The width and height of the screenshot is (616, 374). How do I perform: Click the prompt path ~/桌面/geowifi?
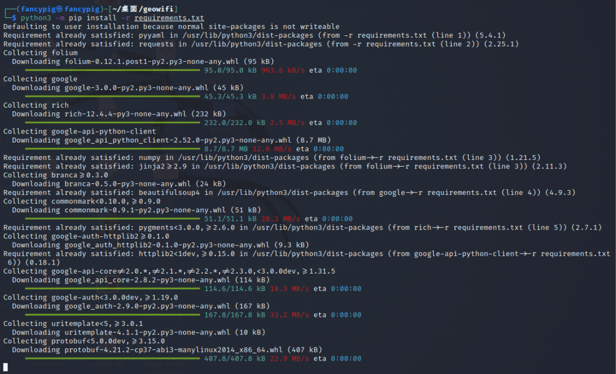pyautogui.click(x=143, y=8)
